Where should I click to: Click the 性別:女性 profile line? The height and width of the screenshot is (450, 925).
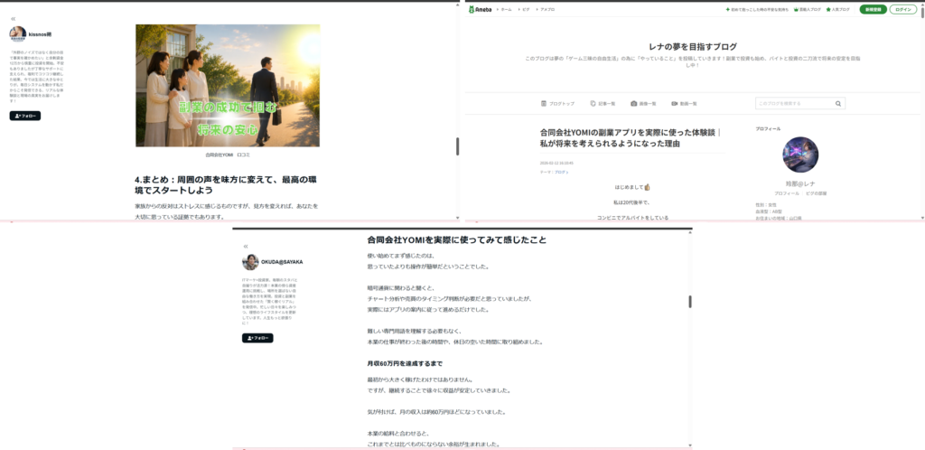point(767,205)
